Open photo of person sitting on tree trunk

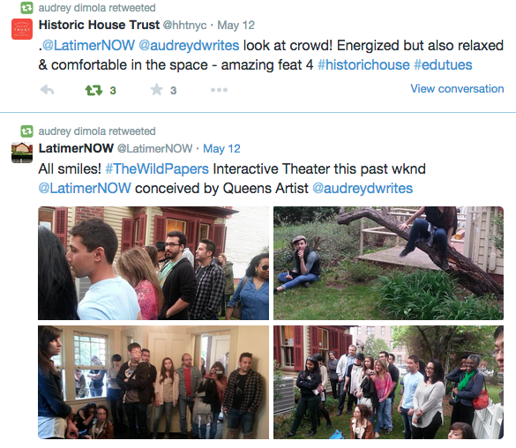(388, 263)
